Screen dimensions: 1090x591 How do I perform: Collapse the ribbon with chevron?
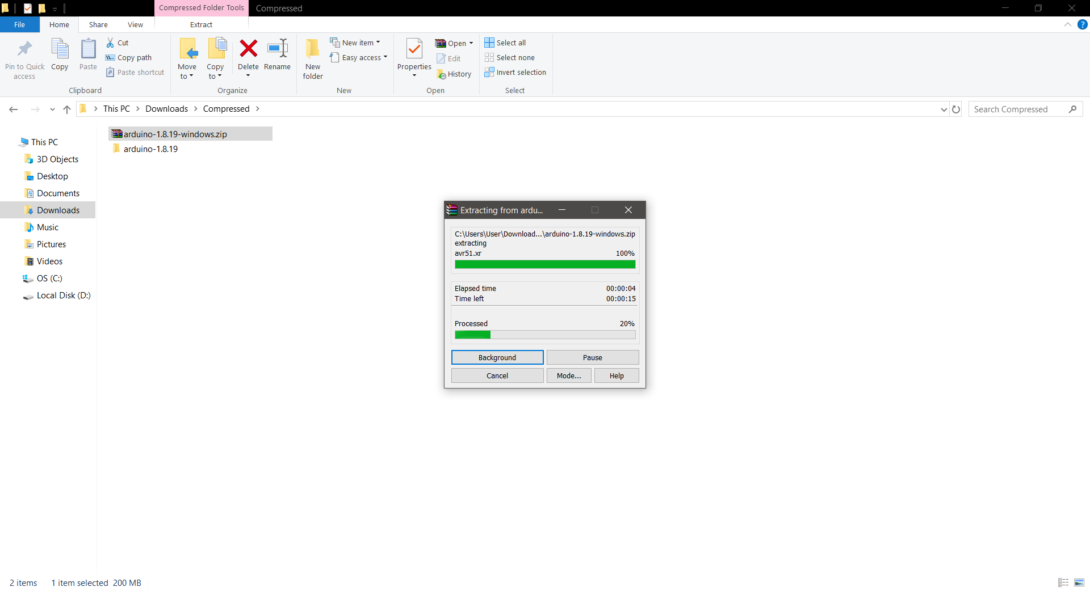click(1068, 24)
